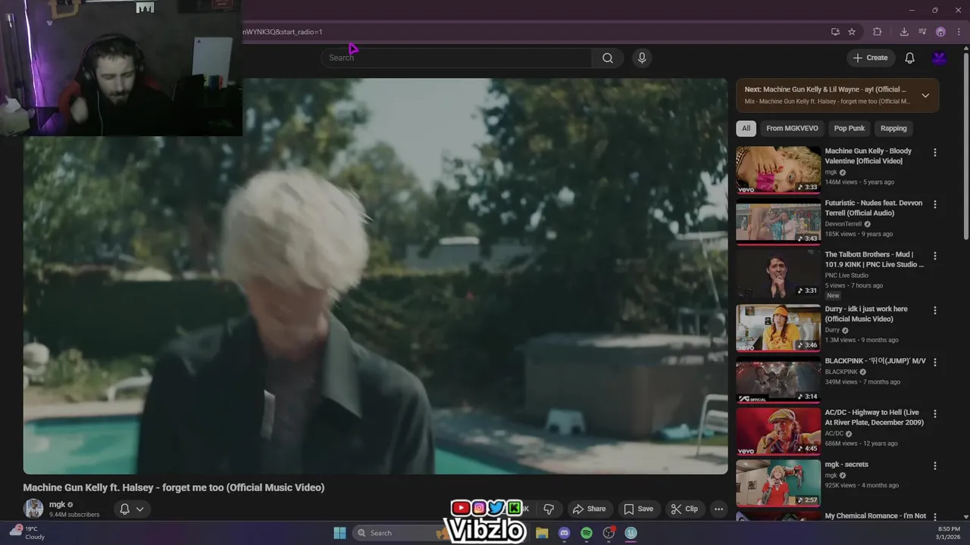Open options for The Talbott Brothers video
The width and height of the screenshot is (970, 545).
[x=934, y=256]
